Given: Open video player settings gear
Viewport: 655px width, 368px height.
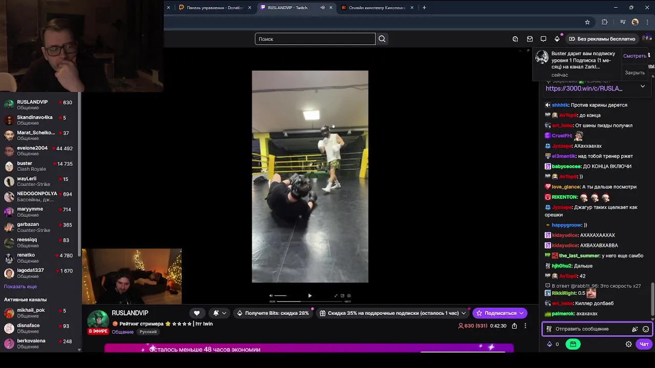Looking at the screenshot, I should (x=348, y=295).
